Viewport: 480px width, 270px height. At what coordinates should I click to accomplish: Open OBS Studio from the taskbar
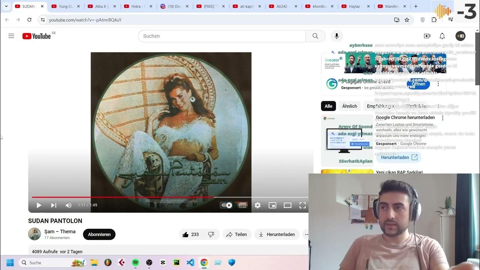(x=149, y=262)
